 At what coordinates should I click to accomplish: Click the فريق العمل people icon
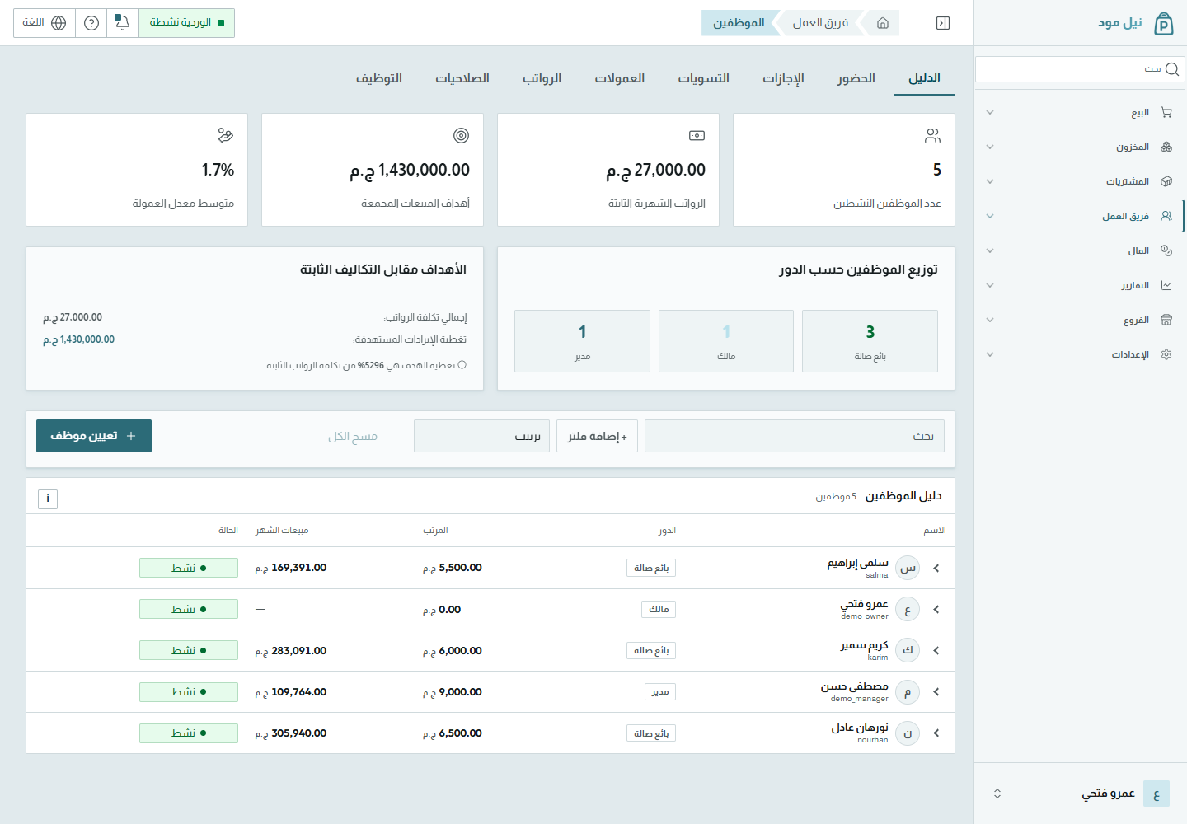tap(1166, 216)
